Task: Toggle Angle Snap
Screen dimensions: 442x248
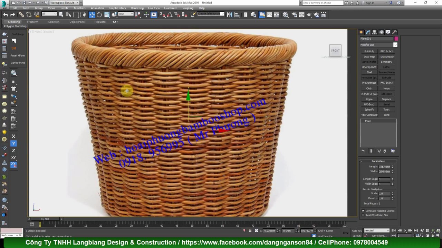Action: tap(170, 14)
